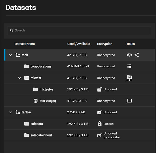
Task: Click the apps grid icon for ix-applications
Action: (129, 66)
